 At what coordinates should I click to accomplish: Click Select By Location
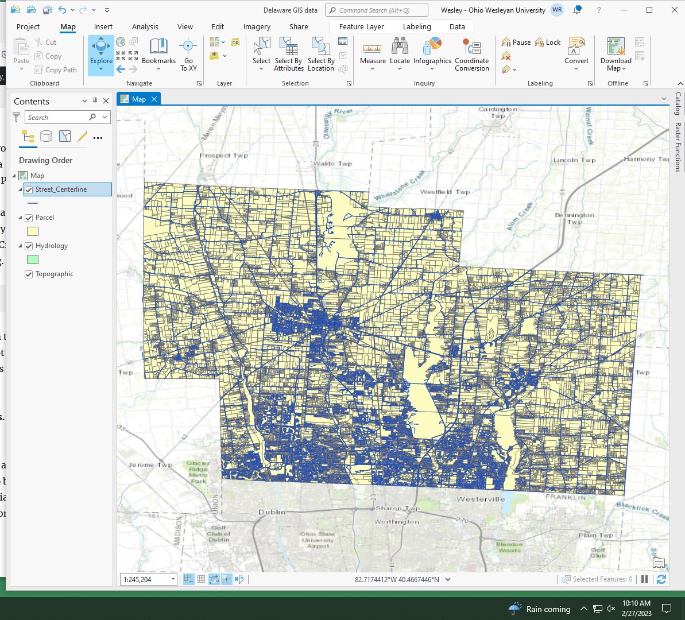tap(320, 52)
